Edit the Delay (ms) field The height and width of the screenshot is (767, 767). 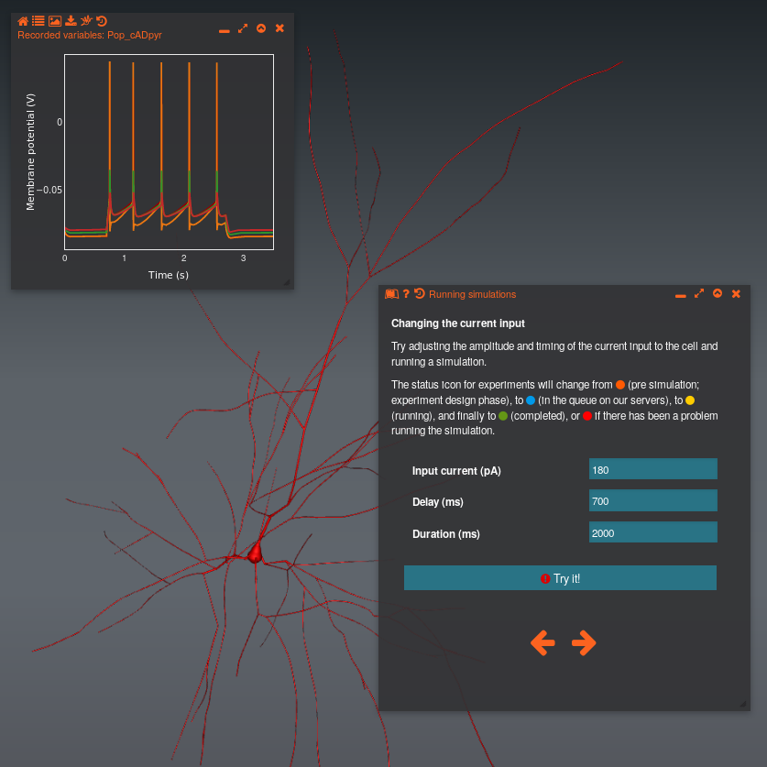pyautogui.click(x=653, y=500)
